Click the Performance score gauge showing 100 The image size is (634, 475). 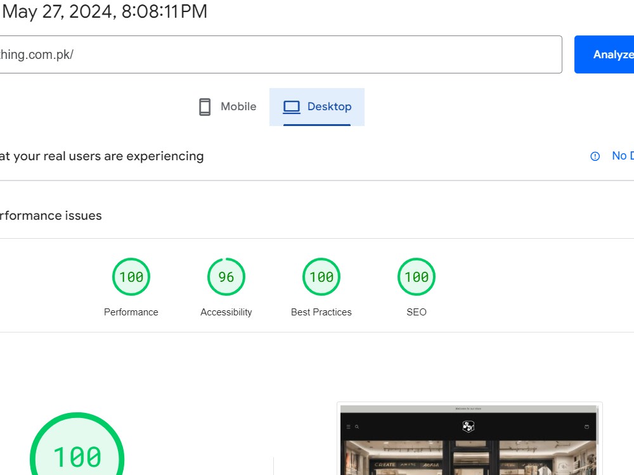[x=131, y=277]
